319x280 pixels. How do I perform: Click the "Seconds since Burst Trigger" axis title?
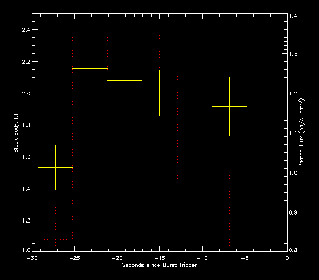tap(159, 265)
